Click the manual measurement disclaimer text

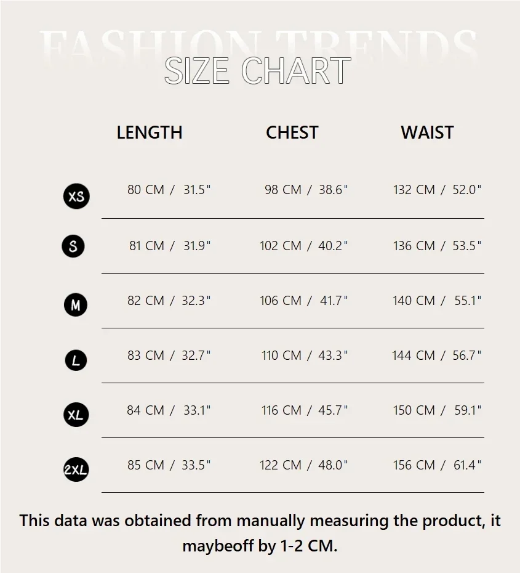point(260,533)
